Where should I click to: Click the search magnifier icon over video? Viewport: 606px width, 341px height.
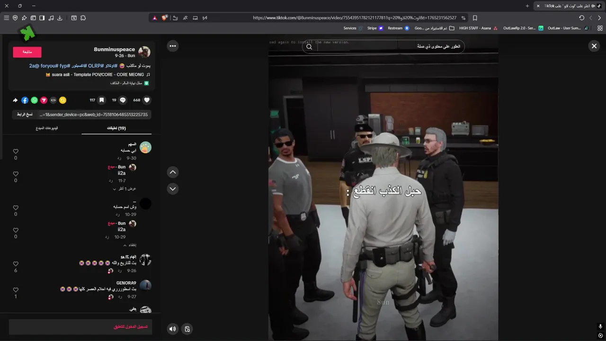pyautogui.click(x=309, y=46)
